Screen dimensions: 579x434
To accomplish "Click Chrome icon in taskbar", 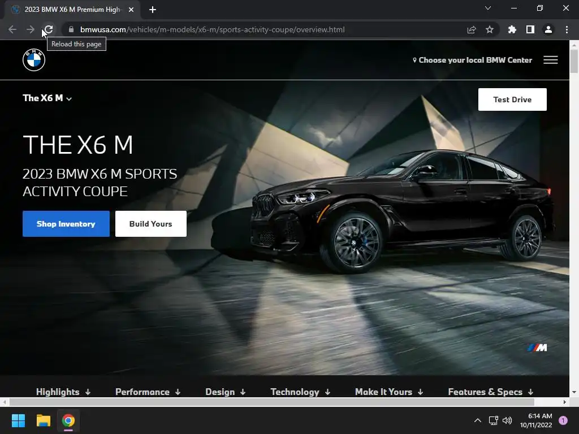I will coord(68,420).
